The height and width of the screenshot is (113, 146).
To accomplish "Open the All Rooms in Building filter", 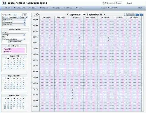I will [x=14, y=39].
